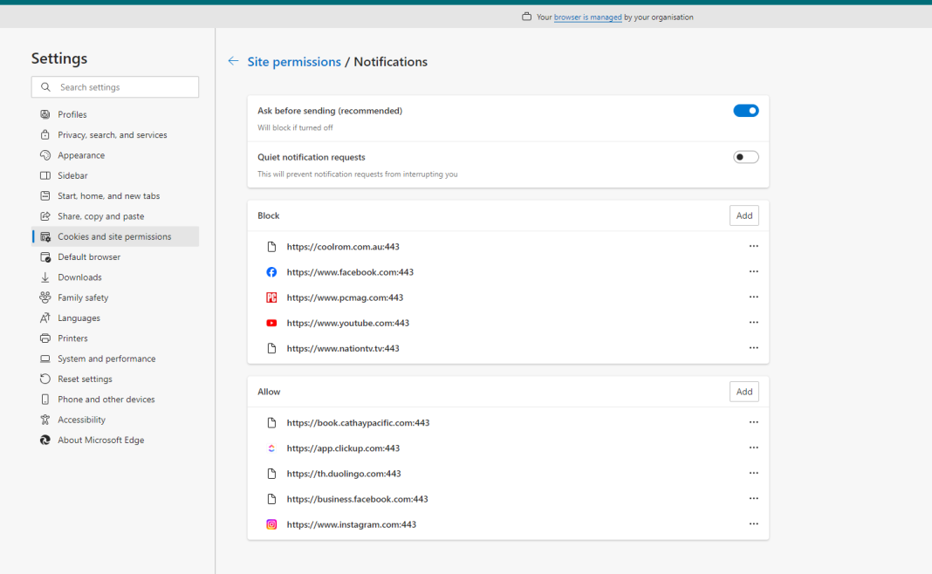Click the YouTube icon next to its blocked URL
This screenshot has height=574, width=932.
(x=271, y=322)
